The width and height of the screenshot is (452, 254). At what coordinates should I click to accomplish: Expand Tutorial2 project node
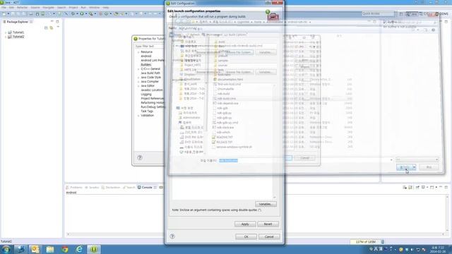pyautogui.click(x=6, y=37)
